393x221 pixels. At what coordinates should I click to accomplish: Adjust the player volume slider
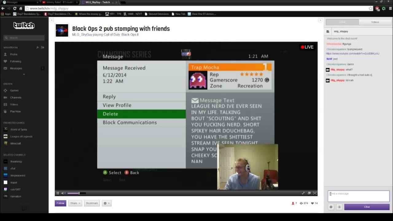click(x=76, y=193)
